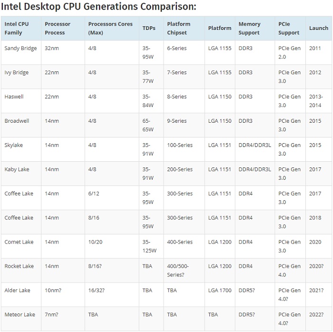Click the 'LGA 1700' platform cell

coord(220,291)
